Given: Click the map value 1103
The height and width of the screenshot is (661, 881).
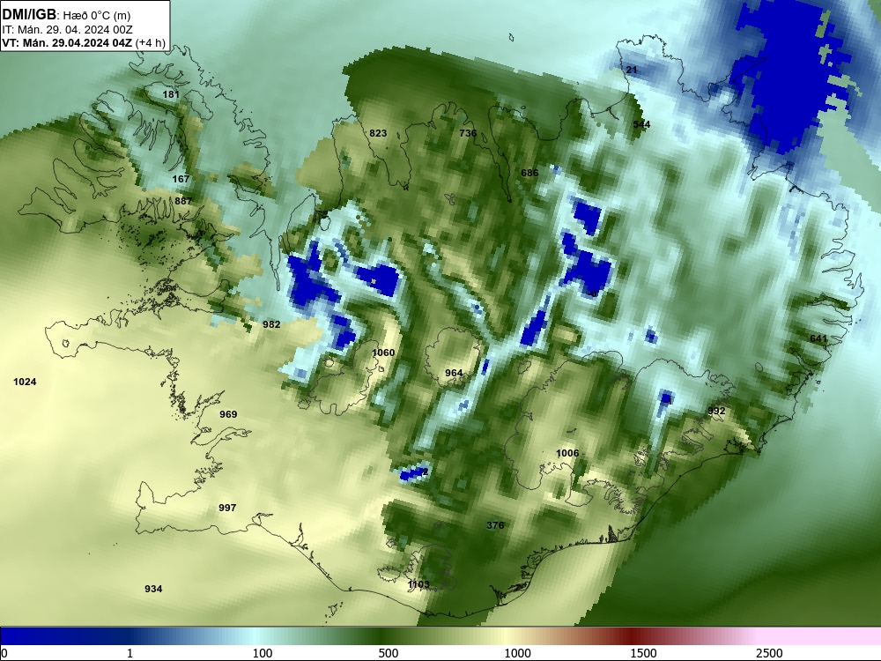Looking at the screenshot, I should 418,584.
